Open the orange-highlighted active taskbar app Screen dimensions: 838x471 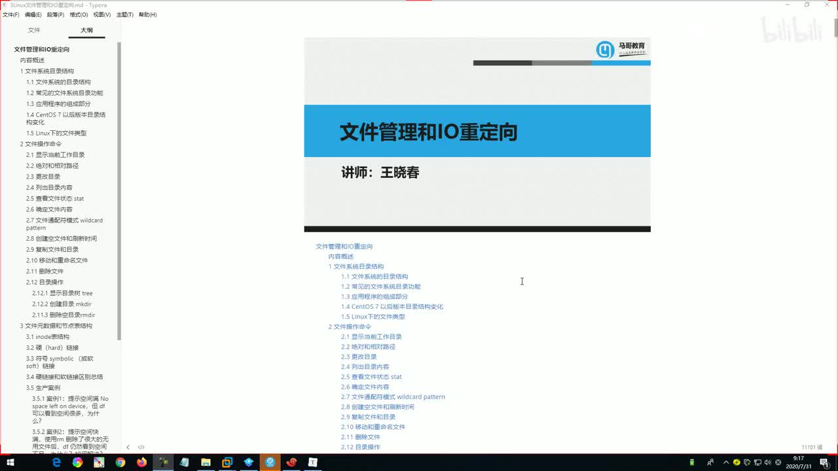pos(270,462)
